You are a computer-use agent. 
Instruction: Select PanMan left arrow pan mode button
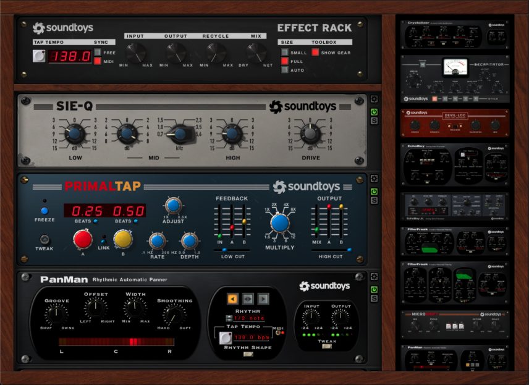click(x=232, y=298)
